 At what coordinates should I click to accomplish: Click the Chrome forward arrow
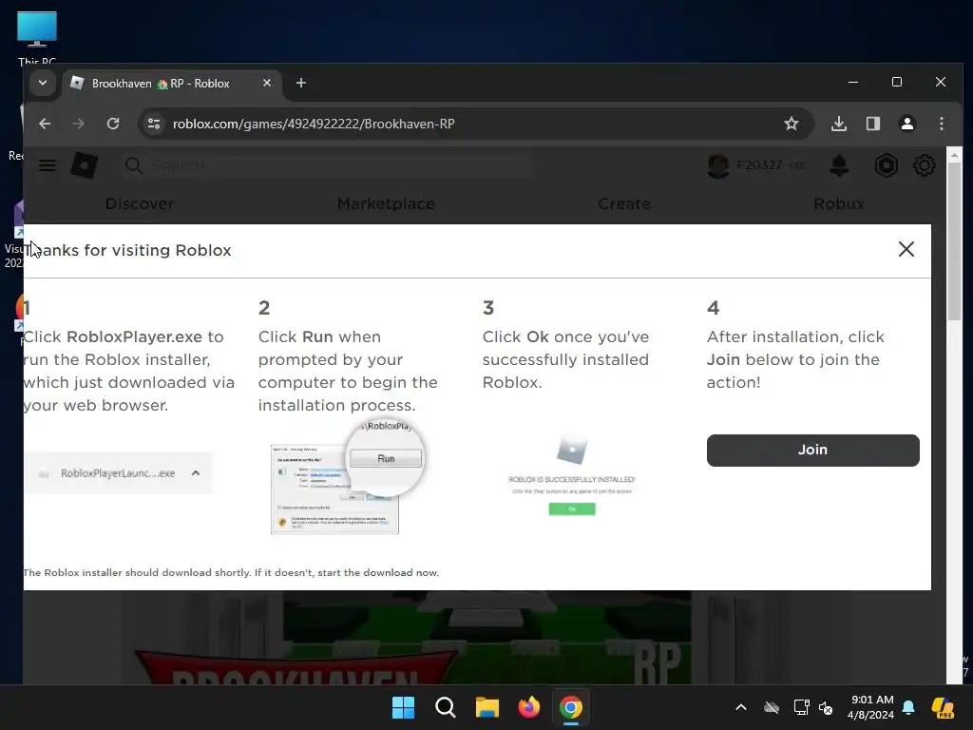(78, 124)
